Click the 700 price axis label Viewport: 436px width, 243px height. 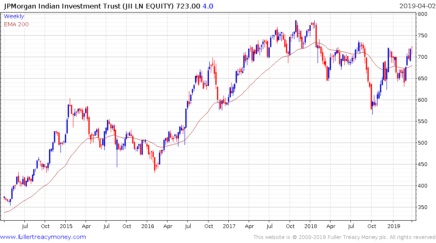[422, 57]
